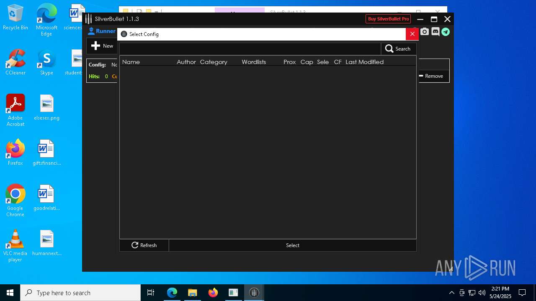Select the goodrelati... Word document

tap(46, 198)
